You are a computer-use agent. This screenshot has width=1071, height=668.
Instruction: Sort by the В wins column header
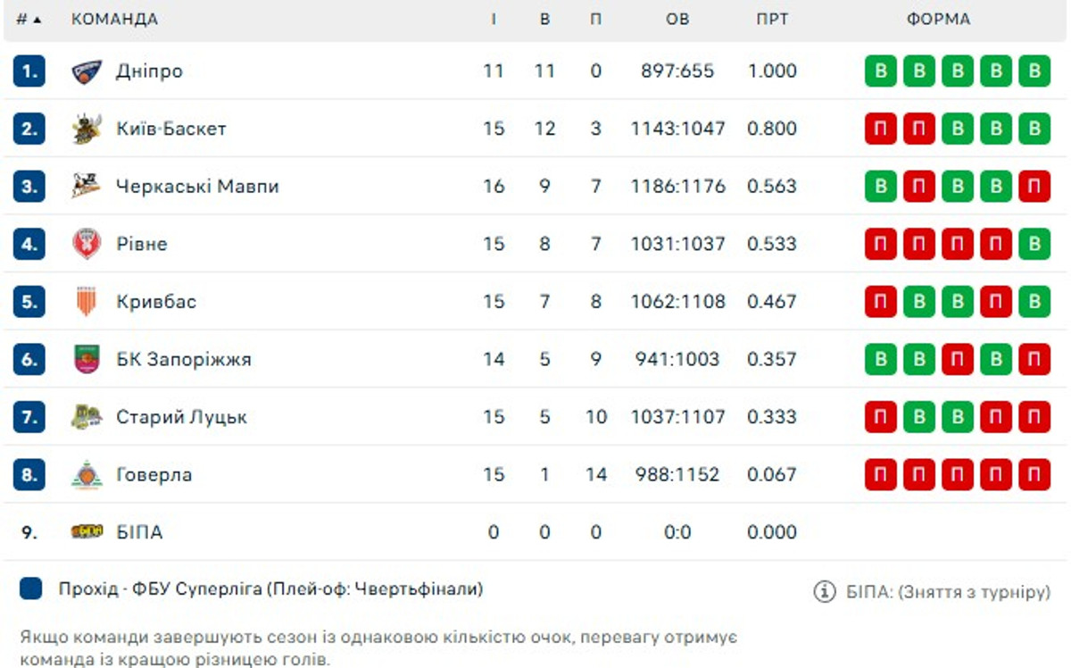pyautogui.click(x=545, y=19)
